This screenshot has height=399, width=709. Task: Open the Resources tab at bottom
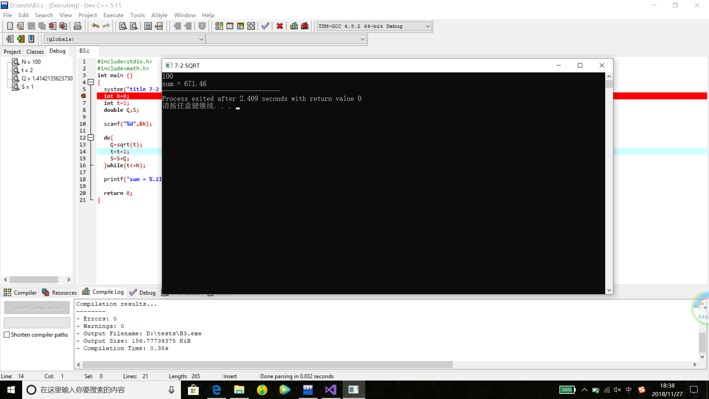(x=59, y=293)
